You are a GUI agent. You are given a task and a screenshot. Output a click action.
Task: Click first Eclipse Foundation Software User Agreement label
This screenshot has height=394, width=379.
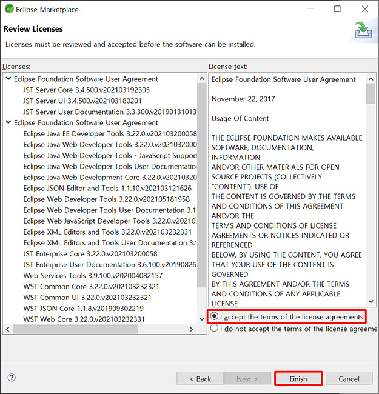pos(86,79)
